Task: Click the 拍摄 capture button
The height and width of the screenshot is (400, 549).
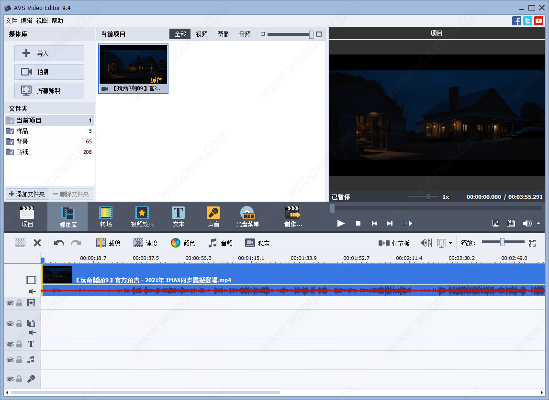Action: (x=49, y=72)
